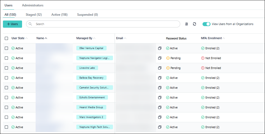This screenshot has width=265, height=134.
Task: Copy email for Mars Investigators 2 row
Action: pos(160,117)
